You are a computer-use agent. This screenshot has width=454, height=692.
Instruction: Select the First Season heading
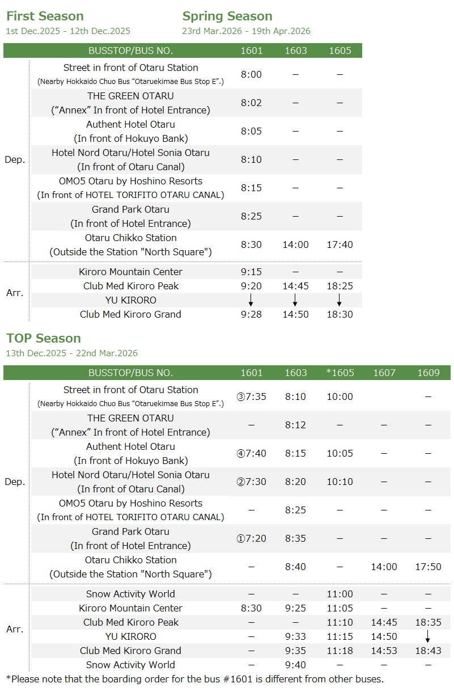[x=45, y=16]
